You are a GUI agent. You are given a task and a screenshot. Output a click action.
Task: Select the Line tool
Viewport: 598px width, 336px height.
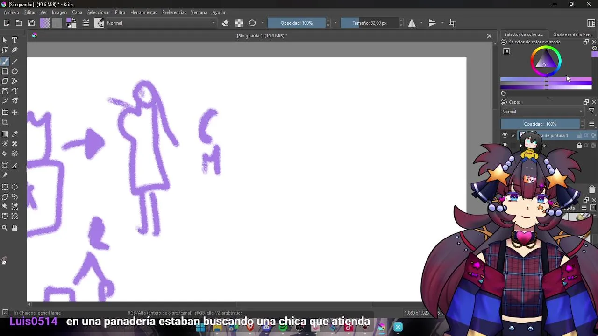point(14,62)
